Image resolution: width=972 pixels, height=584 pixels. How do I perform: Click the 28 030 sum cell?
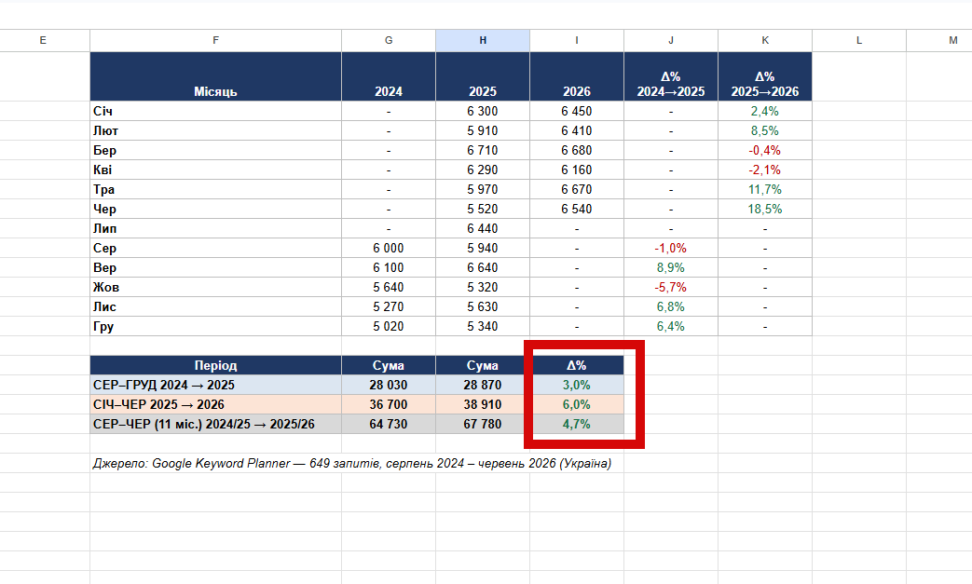click(389, 386)
